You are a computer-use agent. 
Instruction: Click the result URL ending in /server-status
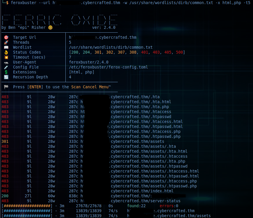click(130, 201)
